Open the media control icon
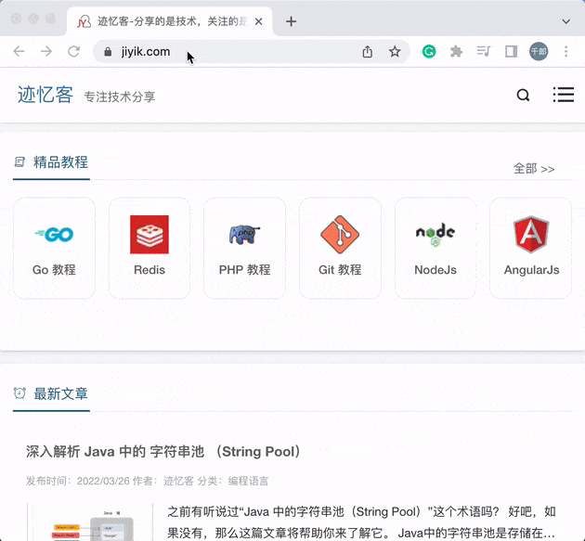Screen dimensions: 585x541 click(483, 51)
